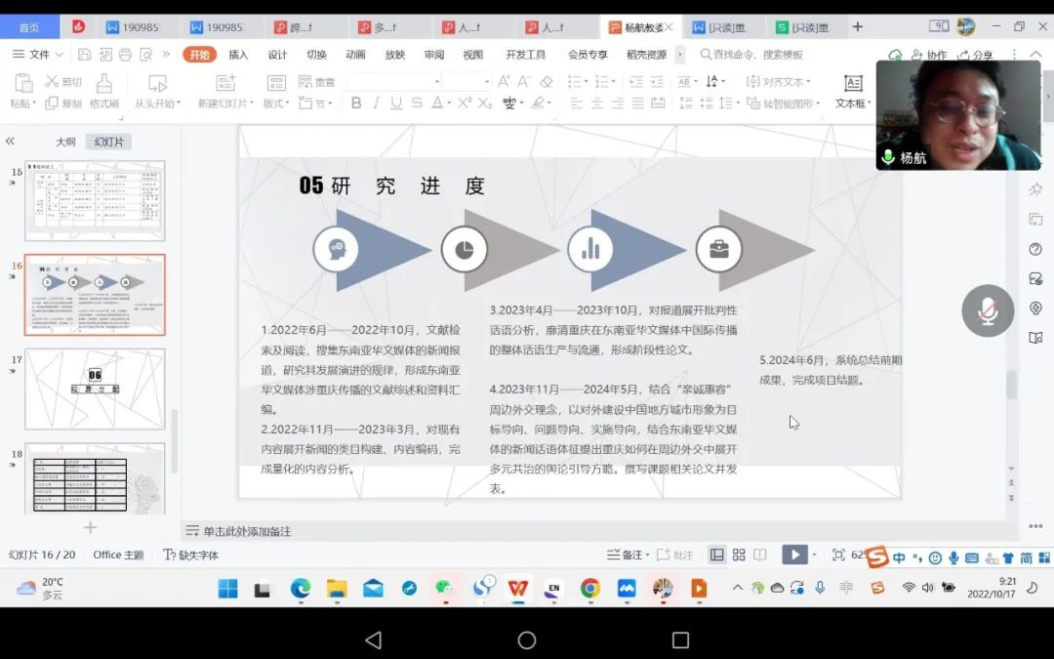Toggle Strikethrough formatting
The width and height of the screenshot is (1054, 659).
417,103
